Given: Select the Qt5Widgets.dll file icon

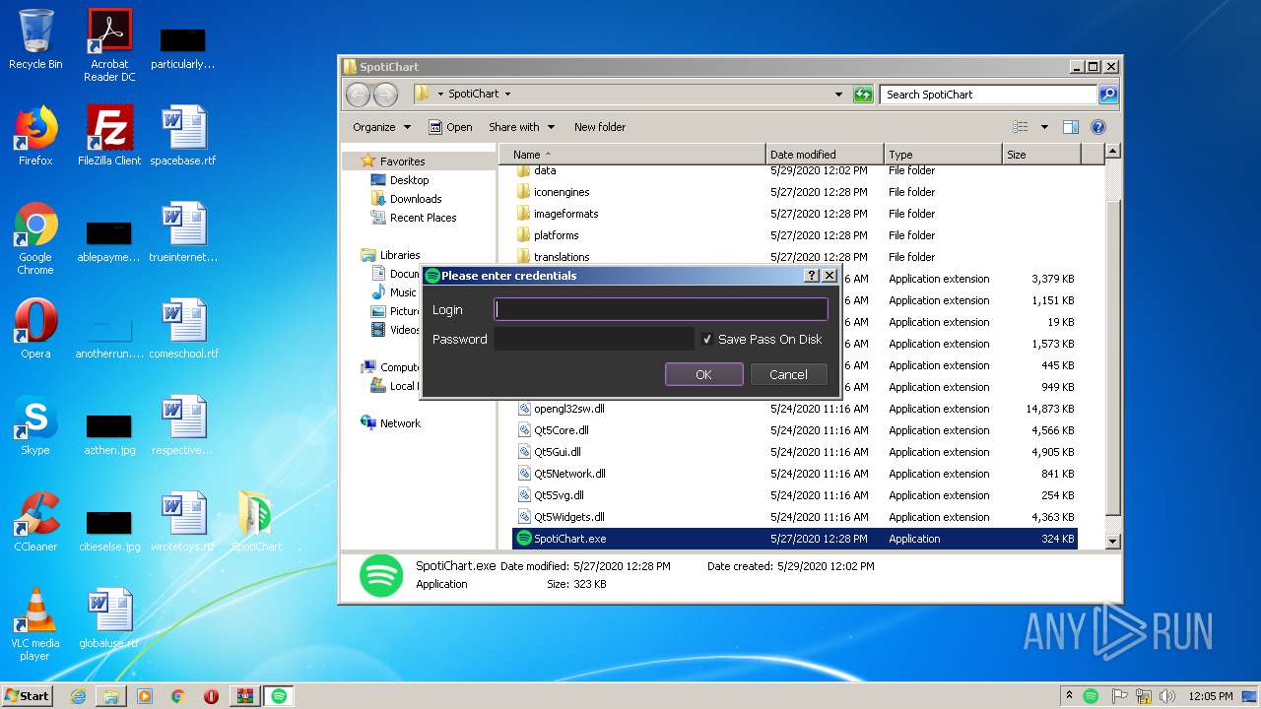Looking at the screenshot, I should point(524,517).
